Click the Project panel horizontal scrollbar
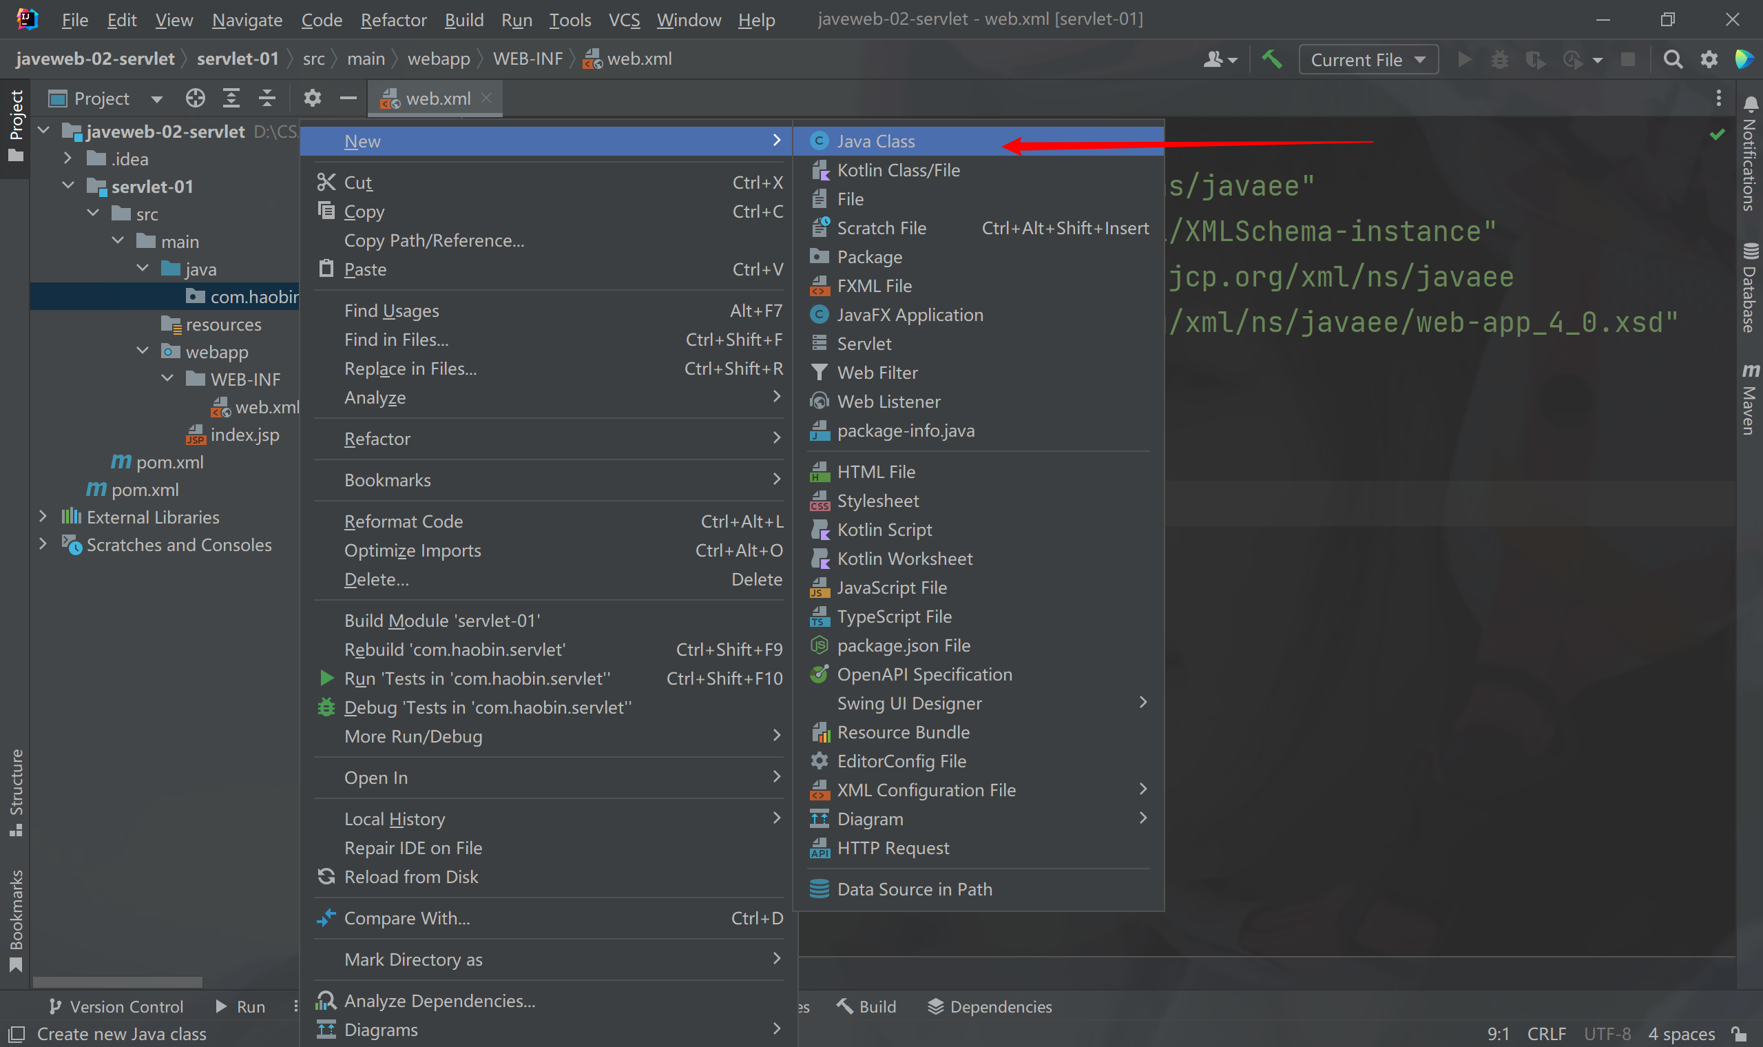This screenshot has width=1763, height=1047. (118, 982)
